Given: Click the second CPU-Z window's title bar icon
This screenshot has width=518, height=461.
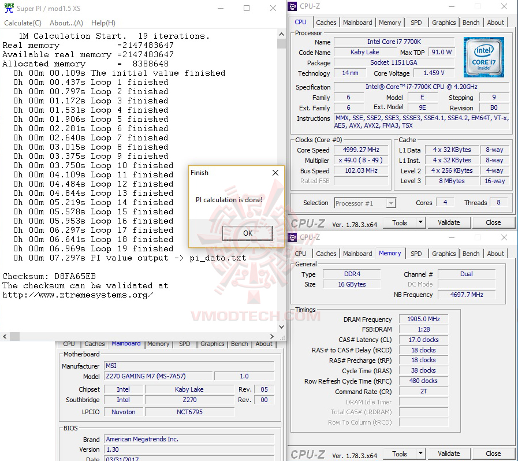Looking at the screenshot, I should (x=292, y=237).
